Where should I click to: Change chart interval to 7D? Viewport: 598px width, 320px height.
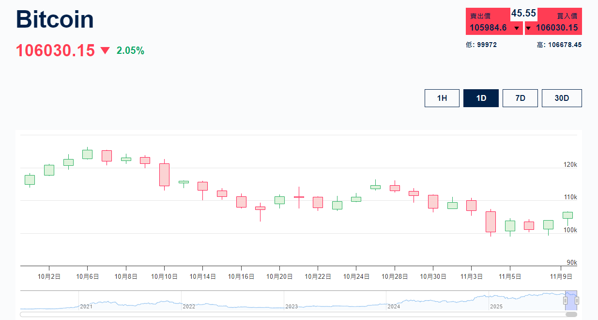pyautogui.click(x=520, y=98)
